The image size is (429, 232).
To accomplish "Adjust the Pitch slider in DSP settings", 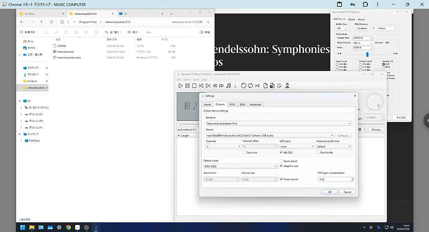I will (367, 55).
